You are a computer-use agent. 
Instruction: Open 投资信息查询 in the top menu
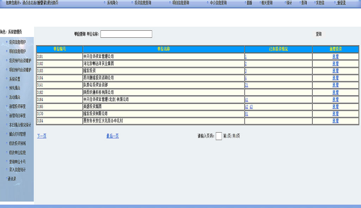pyautogui.click(x=142, y=3)
